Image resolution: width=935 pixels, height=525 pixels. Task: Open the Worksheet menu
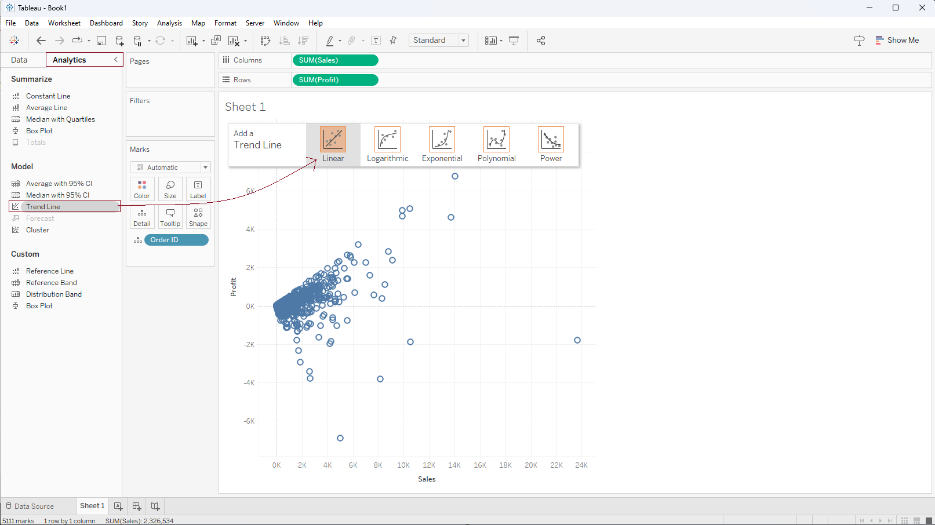[64, 23]
